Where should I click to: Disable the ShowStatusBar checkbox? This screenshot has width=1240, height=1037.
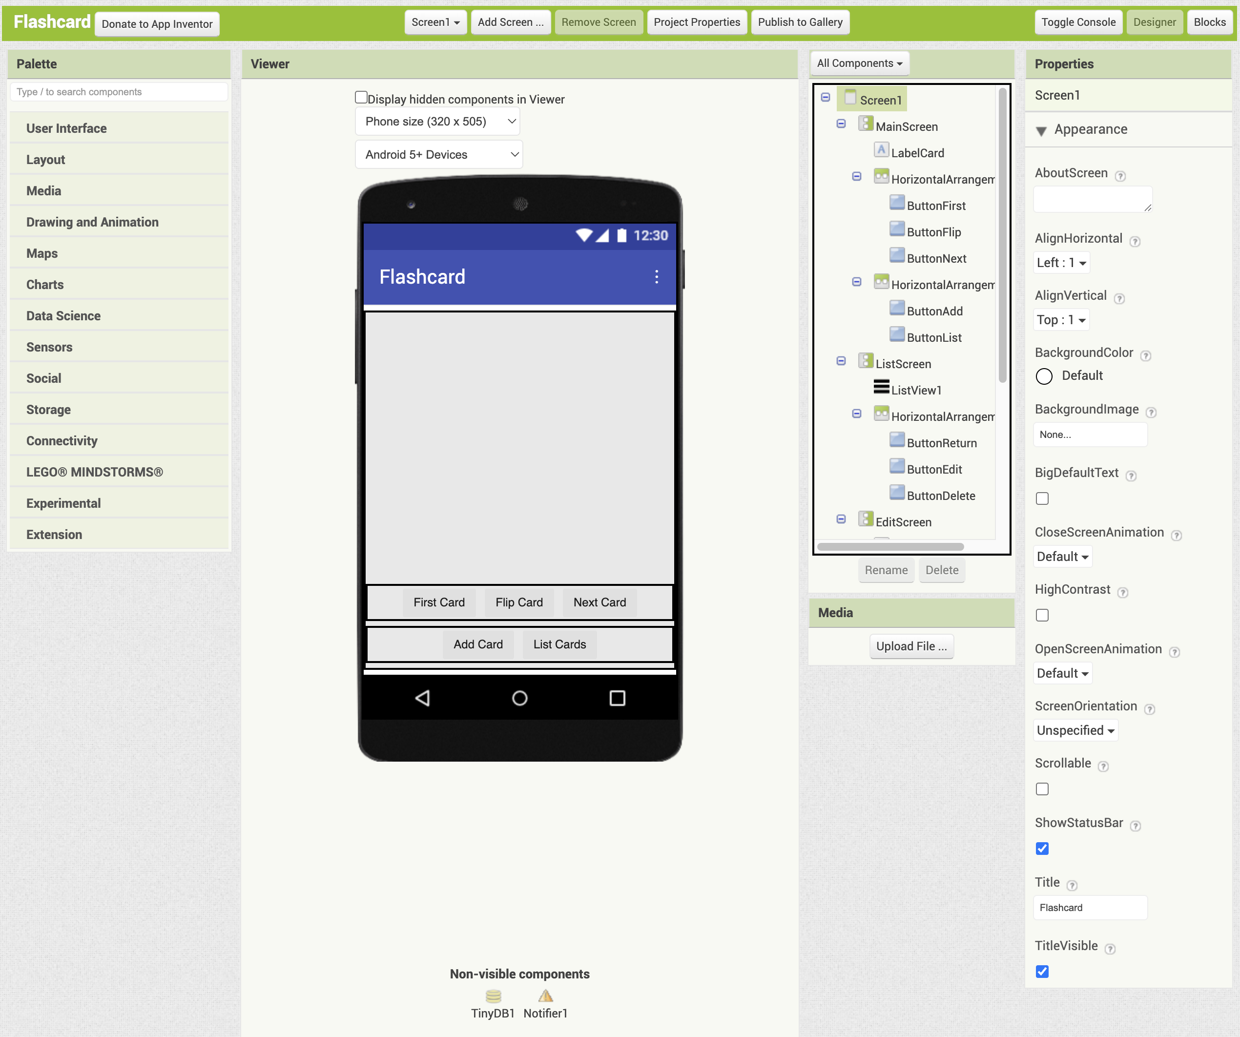tap(1042, 848)
